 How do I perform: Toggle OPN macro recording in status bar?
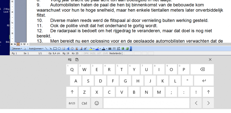tap(86, 53)
